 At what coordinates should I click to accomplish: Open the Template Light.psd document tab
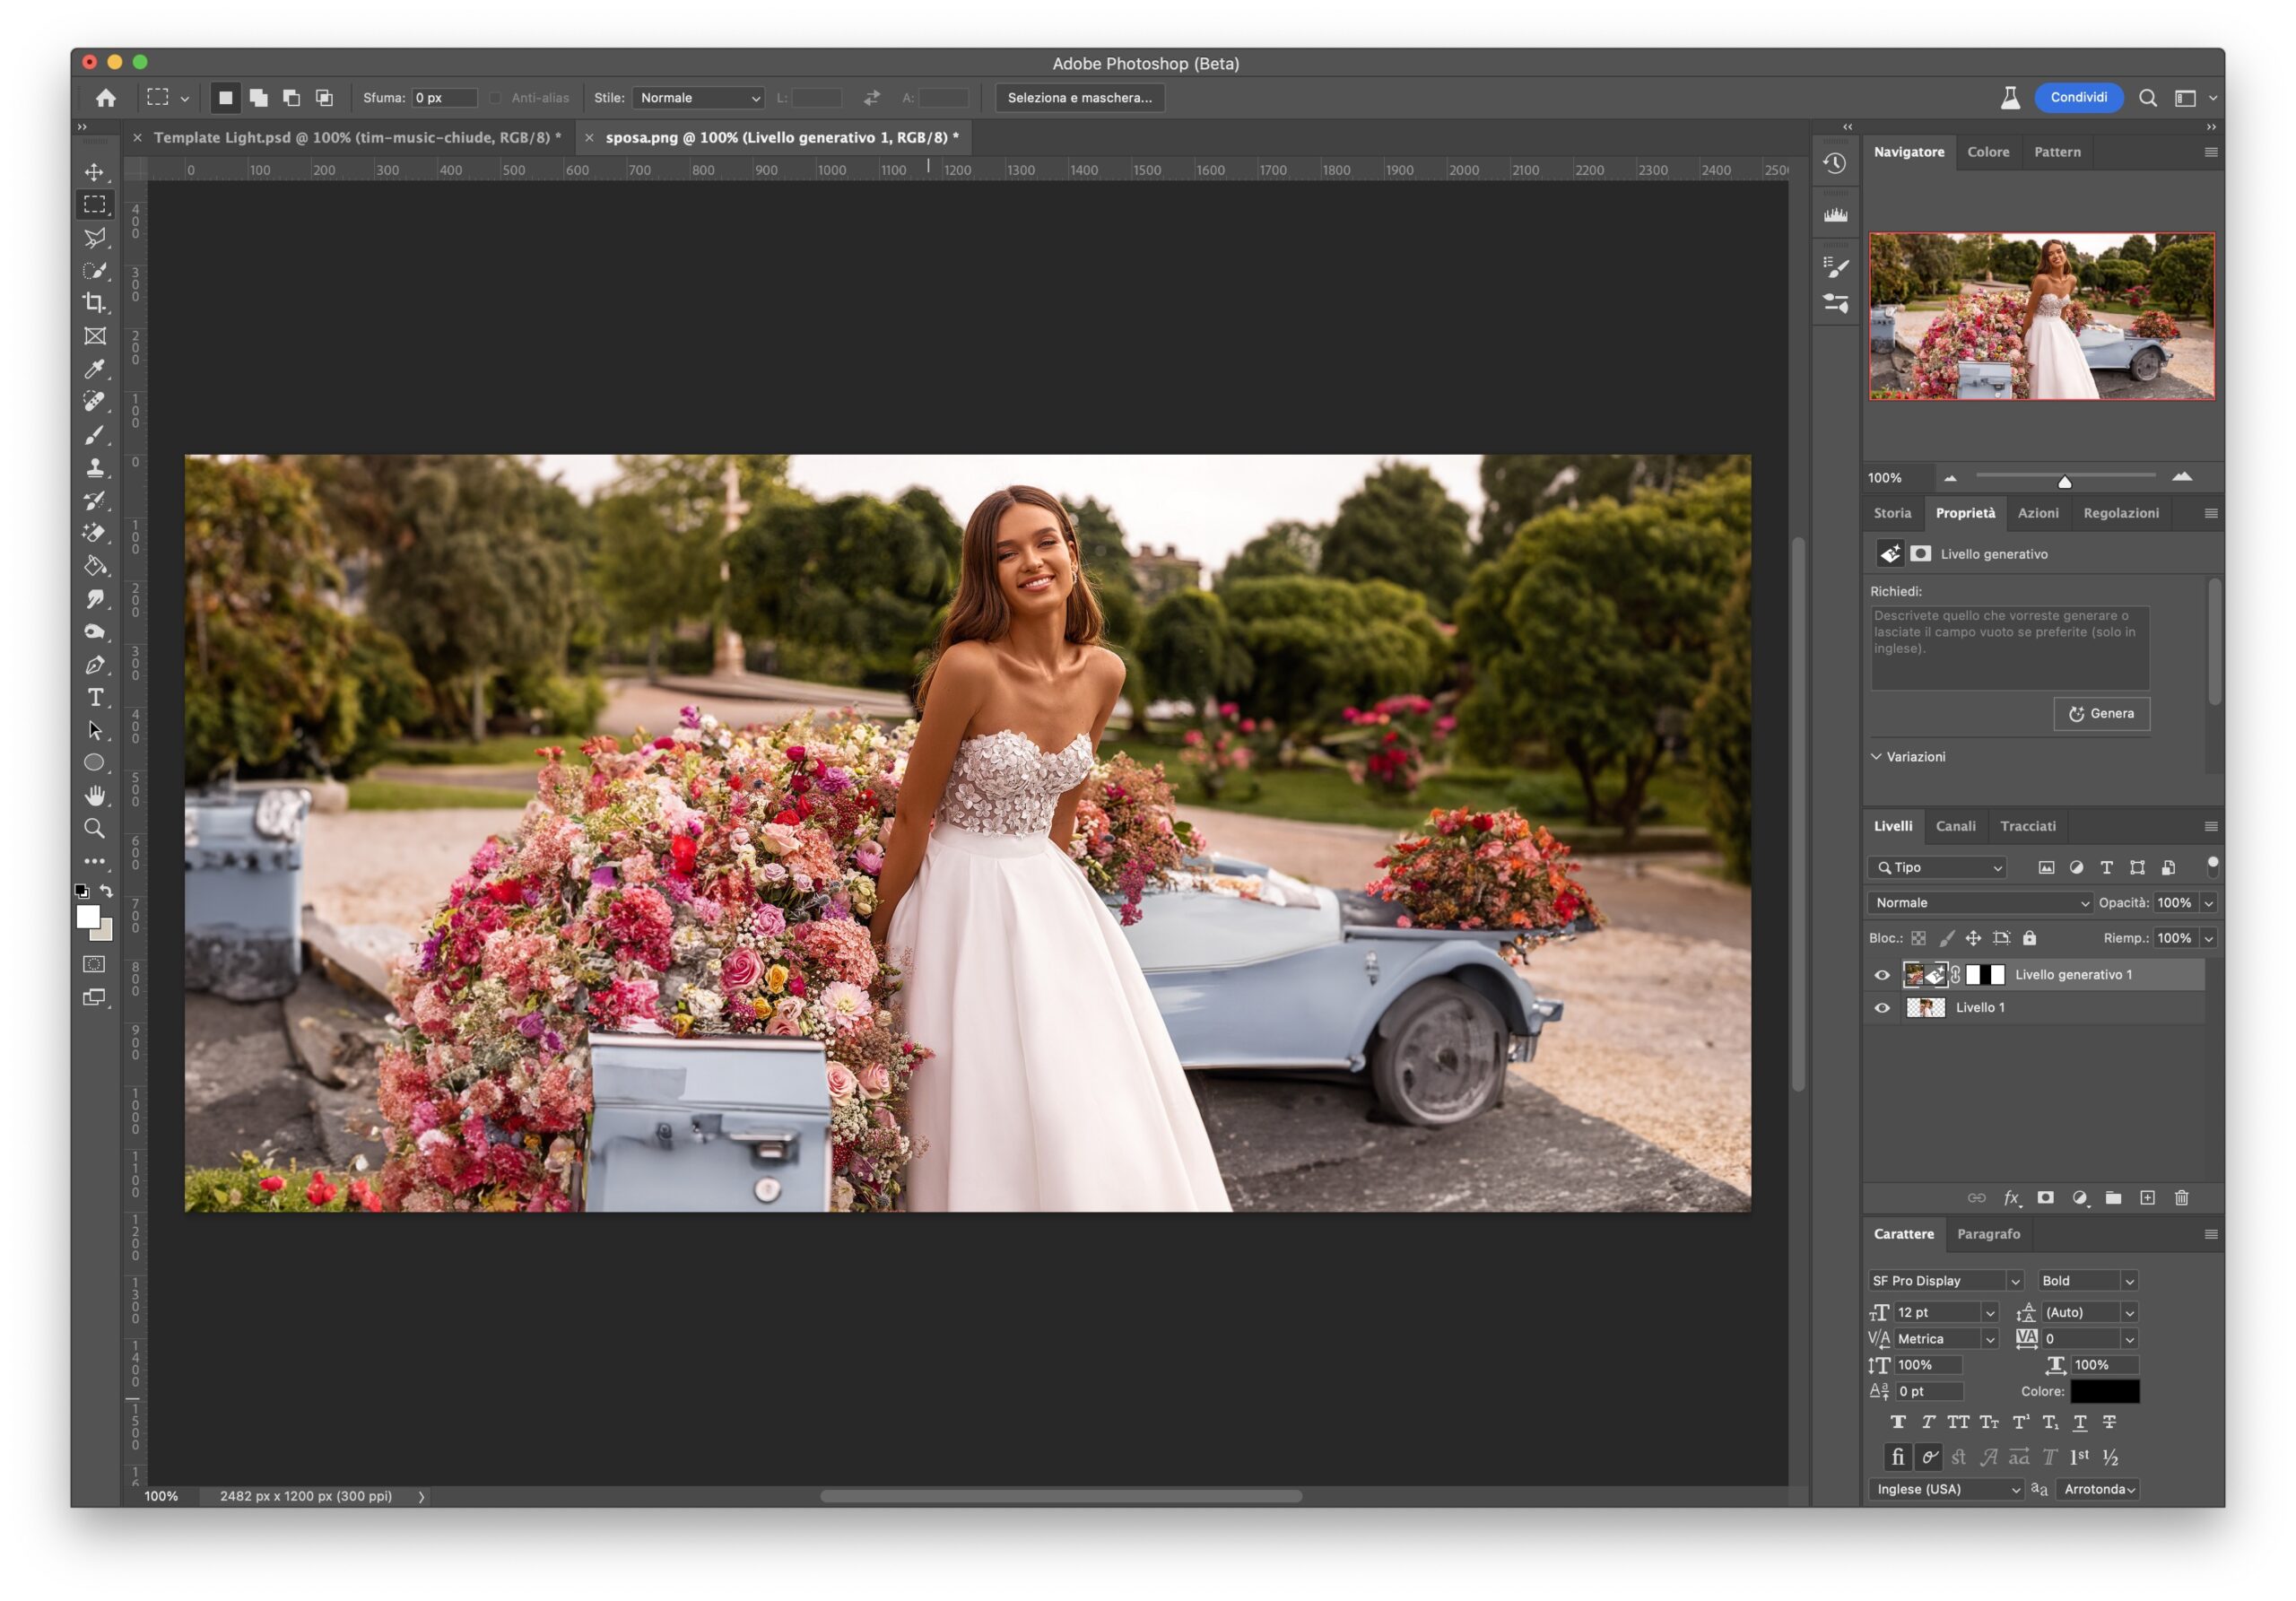click(356, 138)
